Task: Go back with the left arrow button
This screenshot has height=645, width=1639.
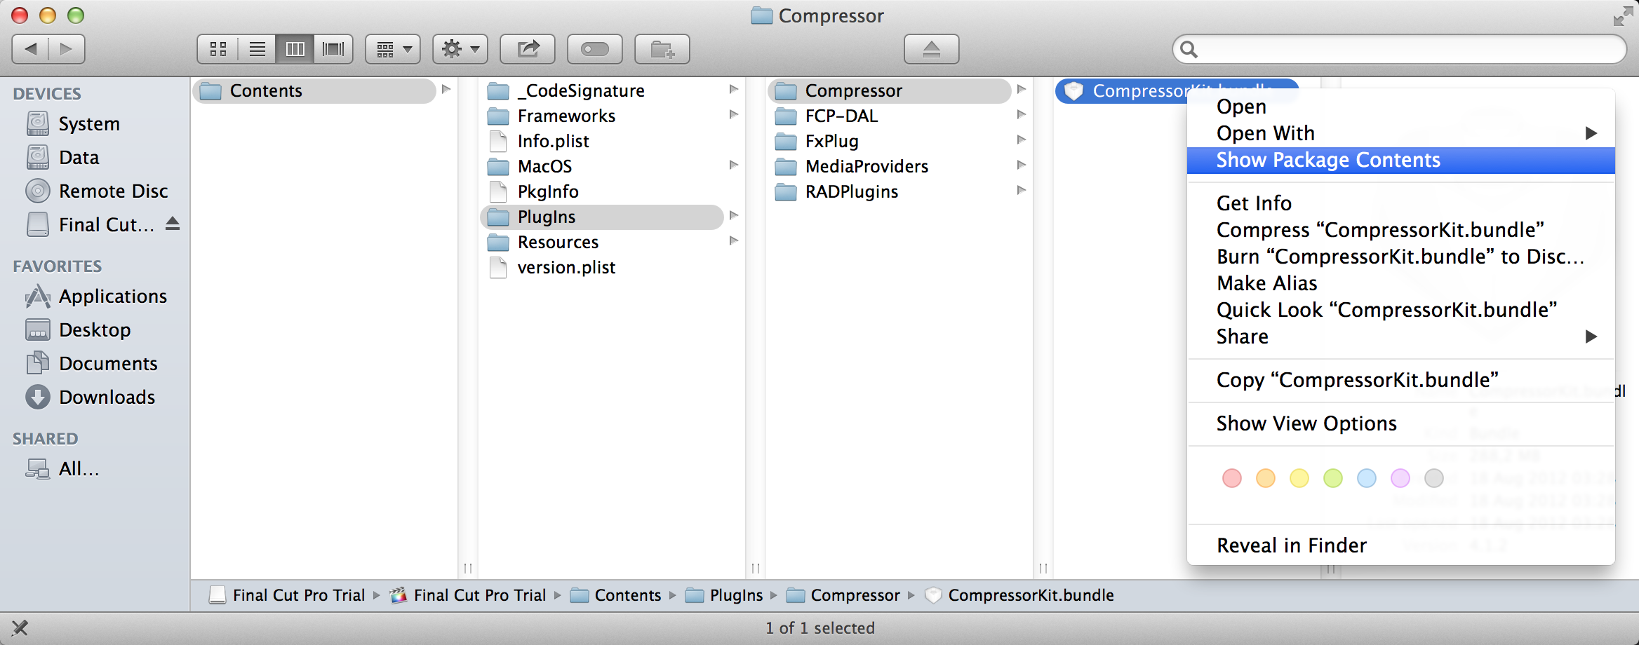Action: [x=31, y=49]
